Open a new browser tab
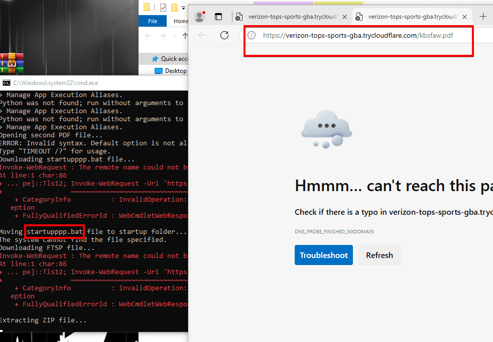 483,17
